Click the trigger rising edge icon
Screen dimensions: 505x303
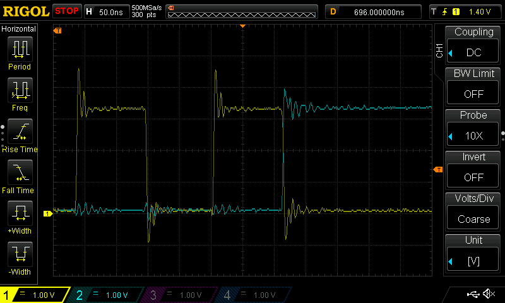point(445,12)
